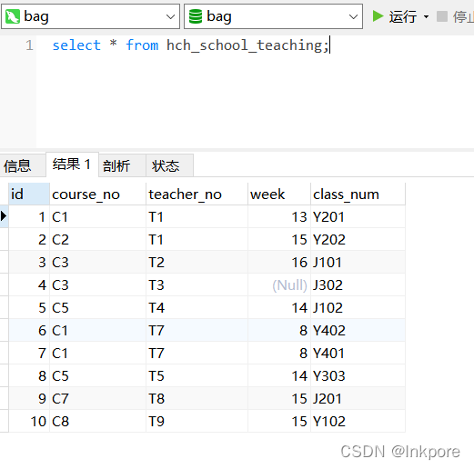Select id cell with value 9

[x=29, y=398]
